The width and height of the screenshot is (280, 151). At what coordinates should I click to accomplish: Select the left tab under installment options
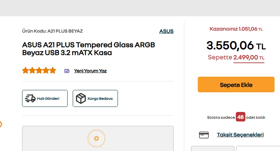213,149
